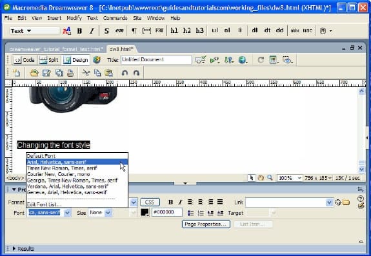Select the Zoom magnifier tool

click(270, 178)
